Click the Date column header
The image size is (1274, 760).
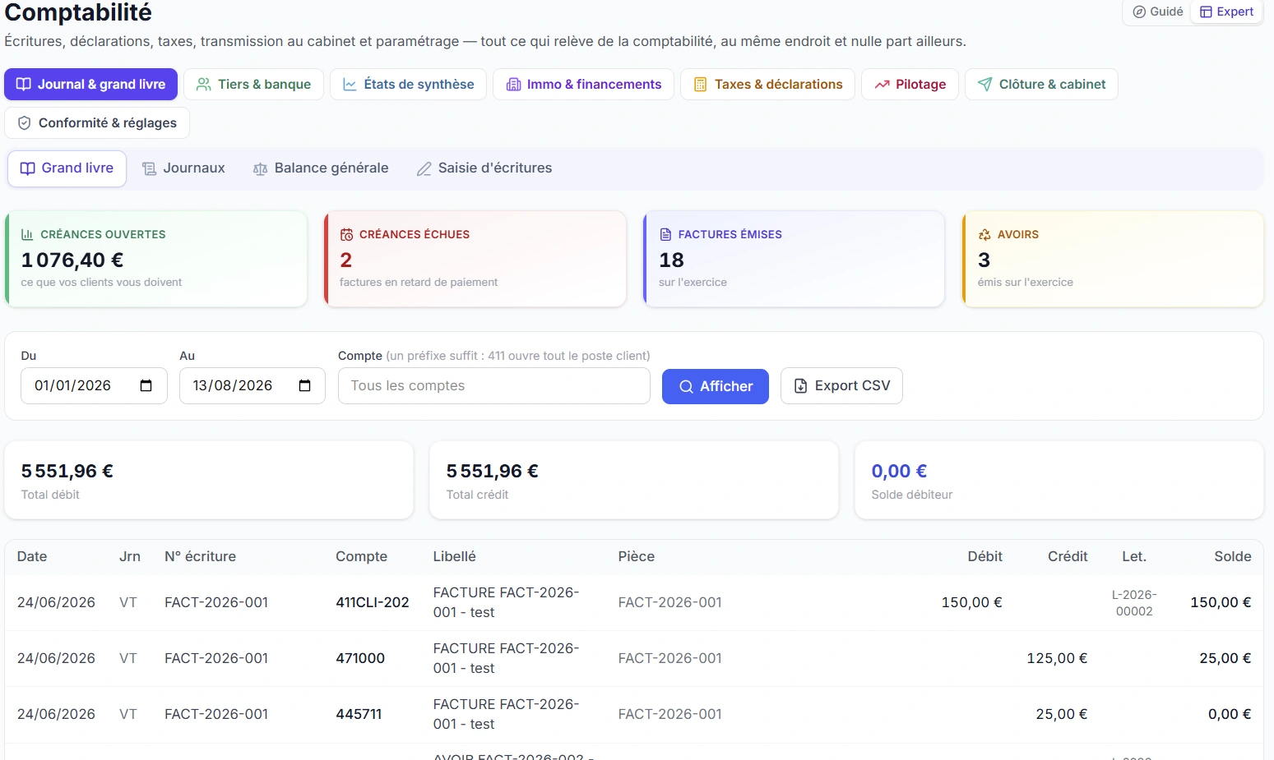point(32,556)
